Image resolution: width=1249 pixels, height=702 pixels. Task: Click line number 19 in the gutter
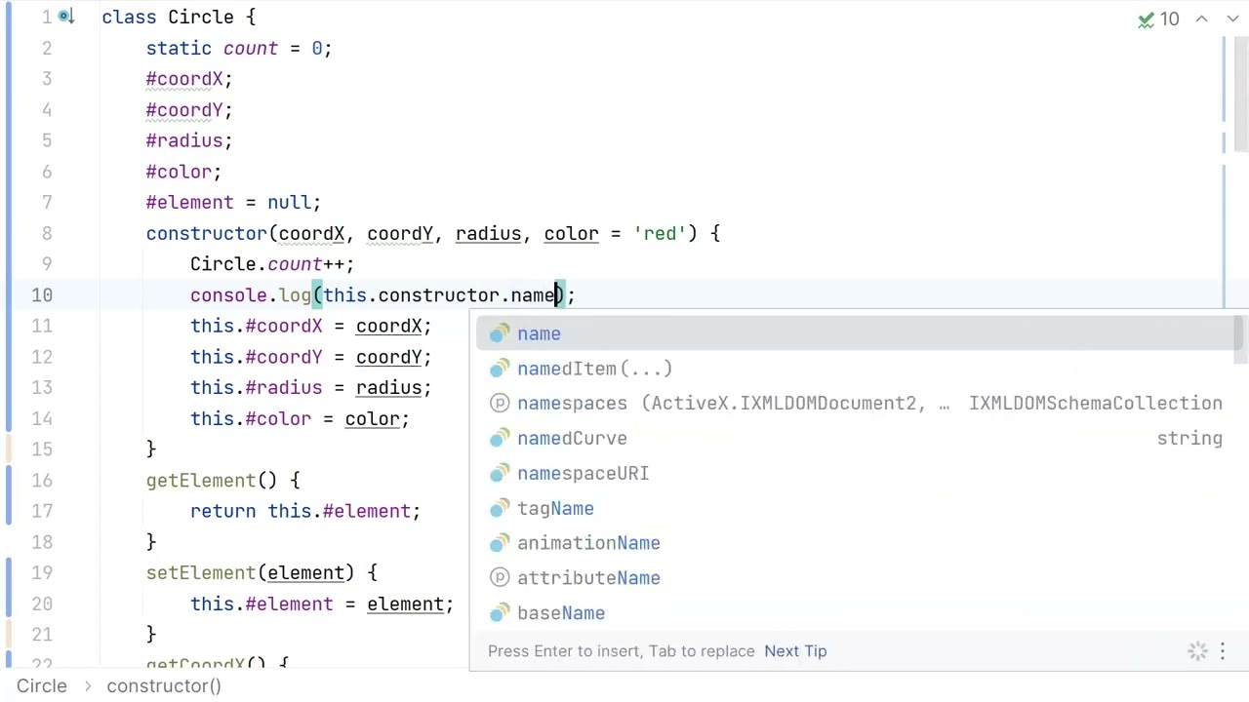point(42,573)
